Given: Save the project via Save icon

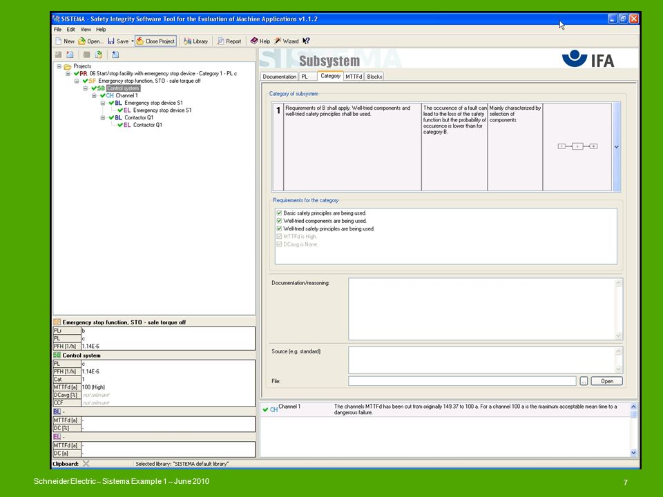Looking at the screenshot, I should (x=118, y=41).
